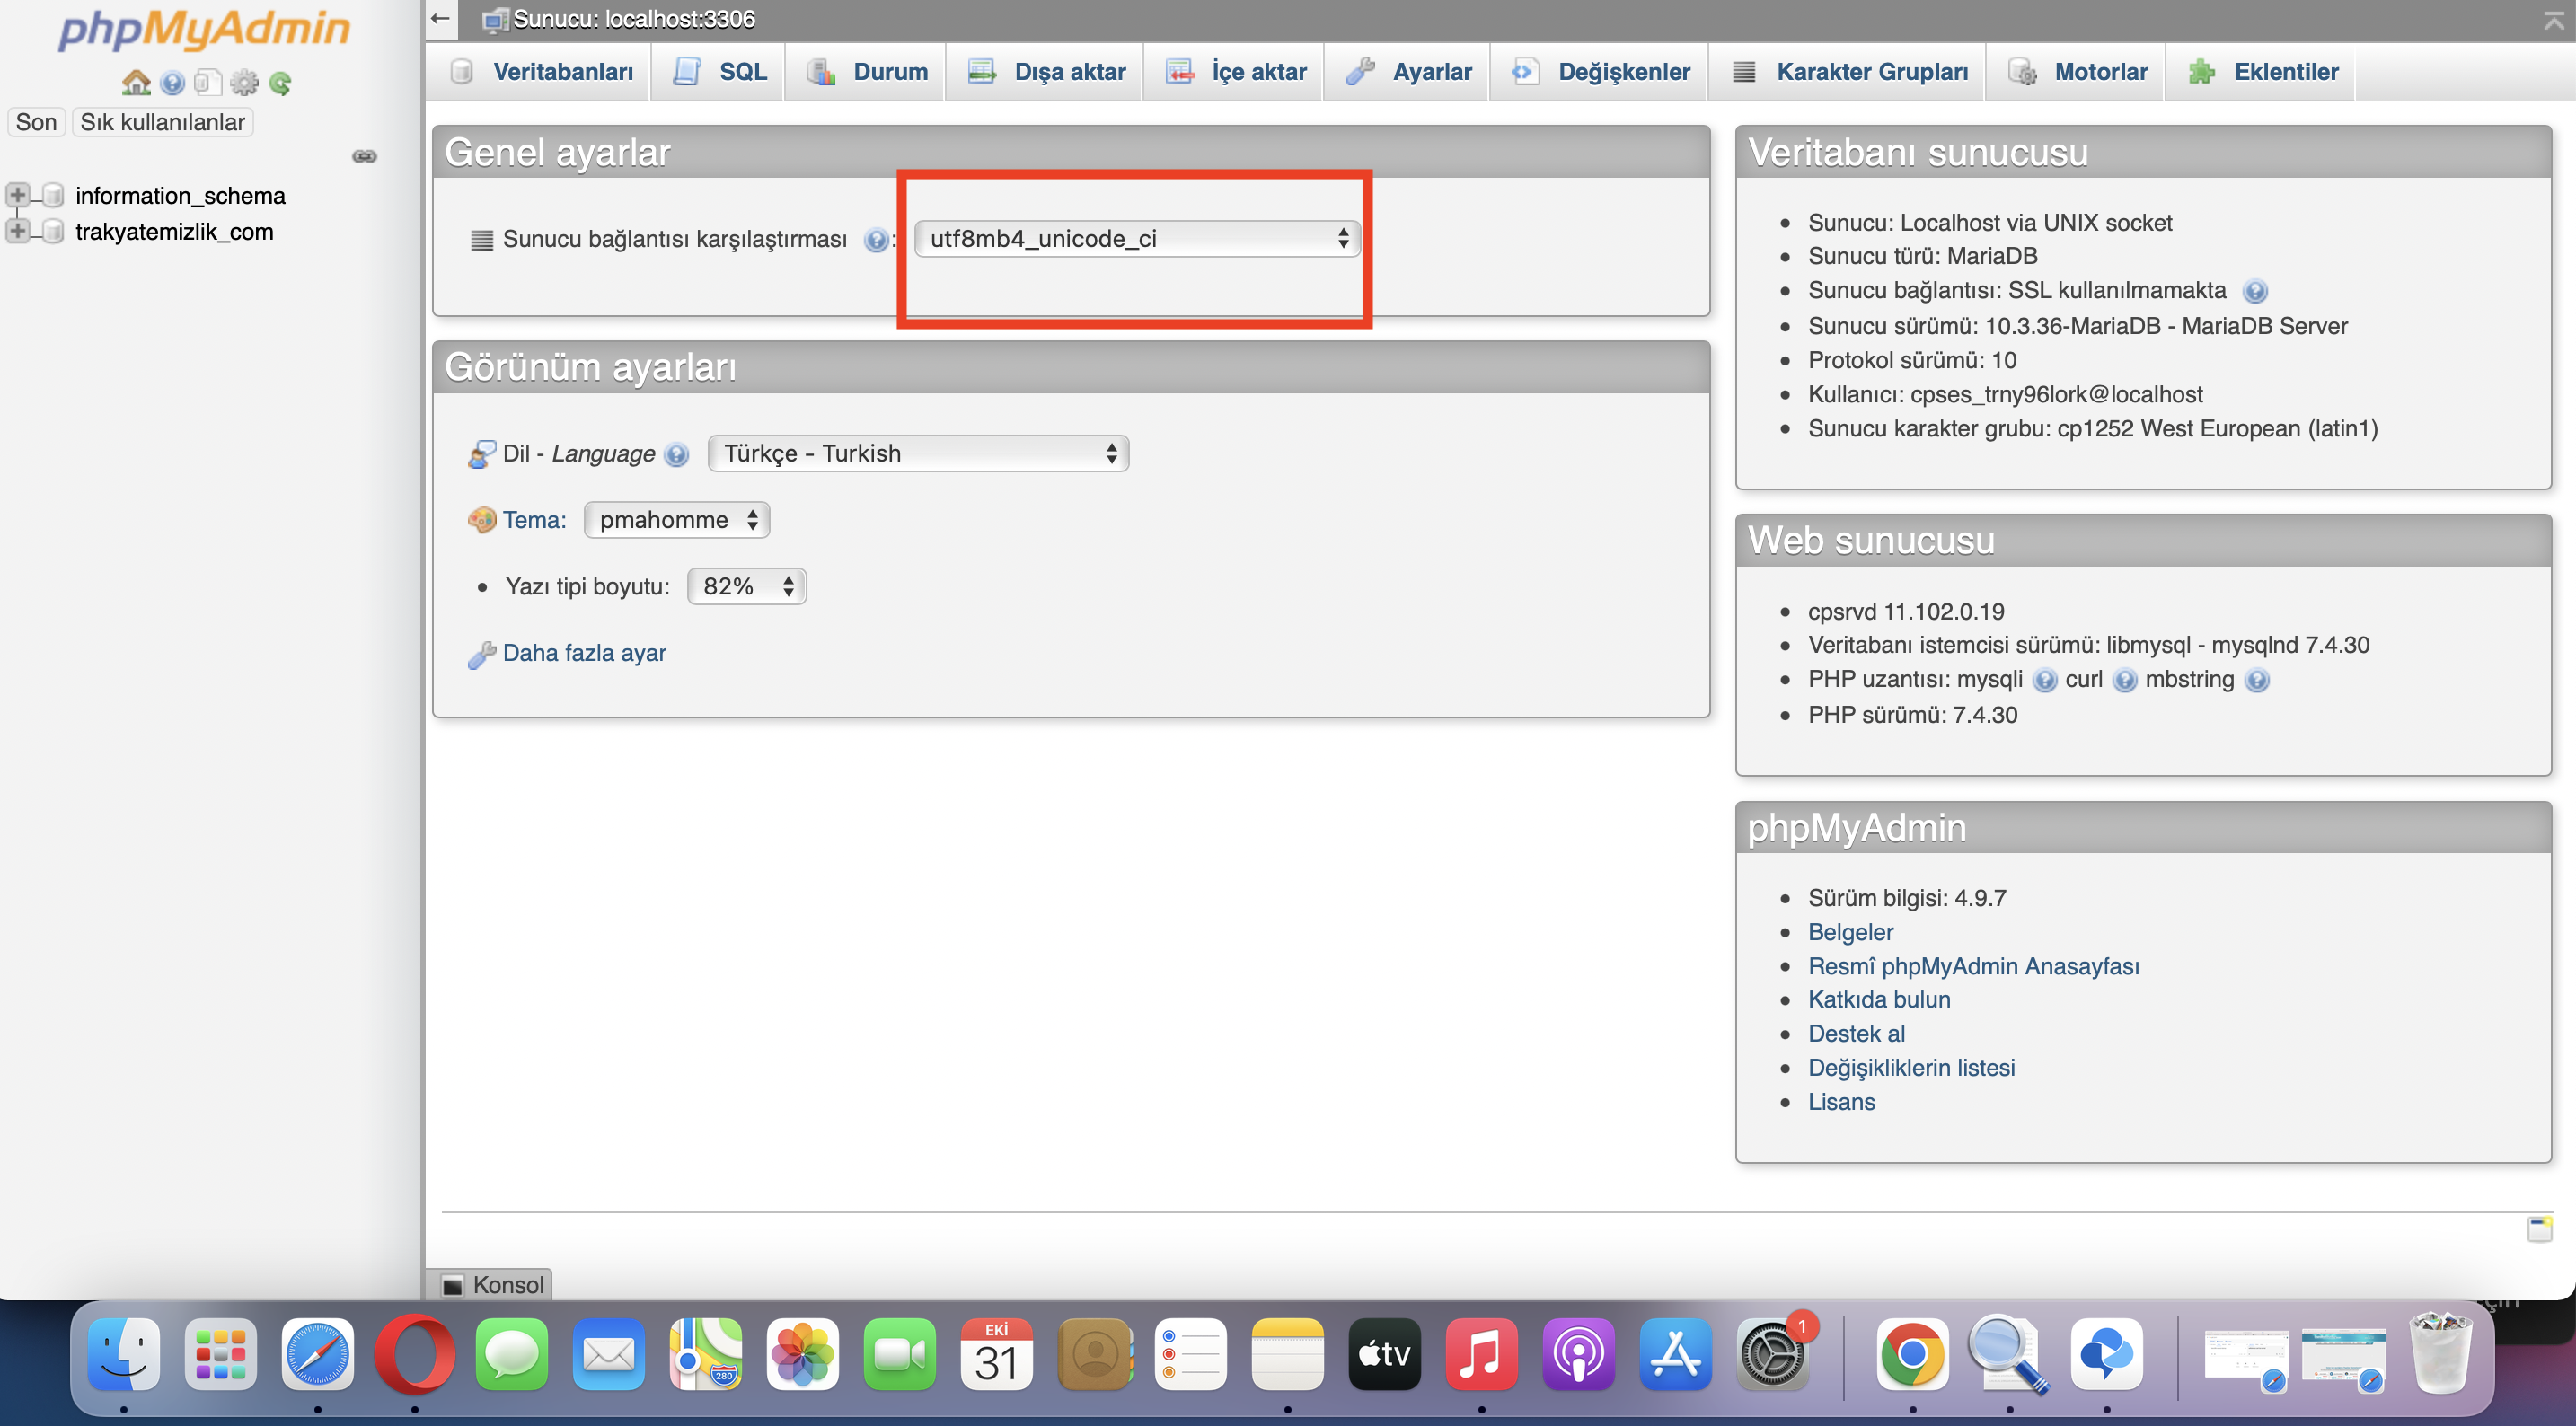Image resolution: width=2576 pixels, height=1426 pixels.
Task: Switch to the SQL tab
Action: (x=719, y=72)
